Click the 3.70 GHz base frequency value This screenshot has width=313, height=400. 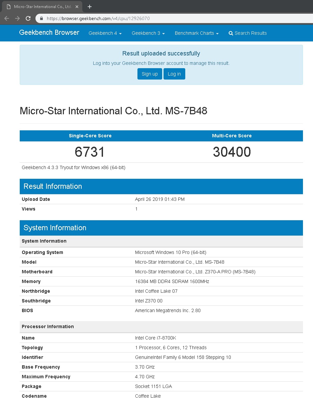pos(145,367)
